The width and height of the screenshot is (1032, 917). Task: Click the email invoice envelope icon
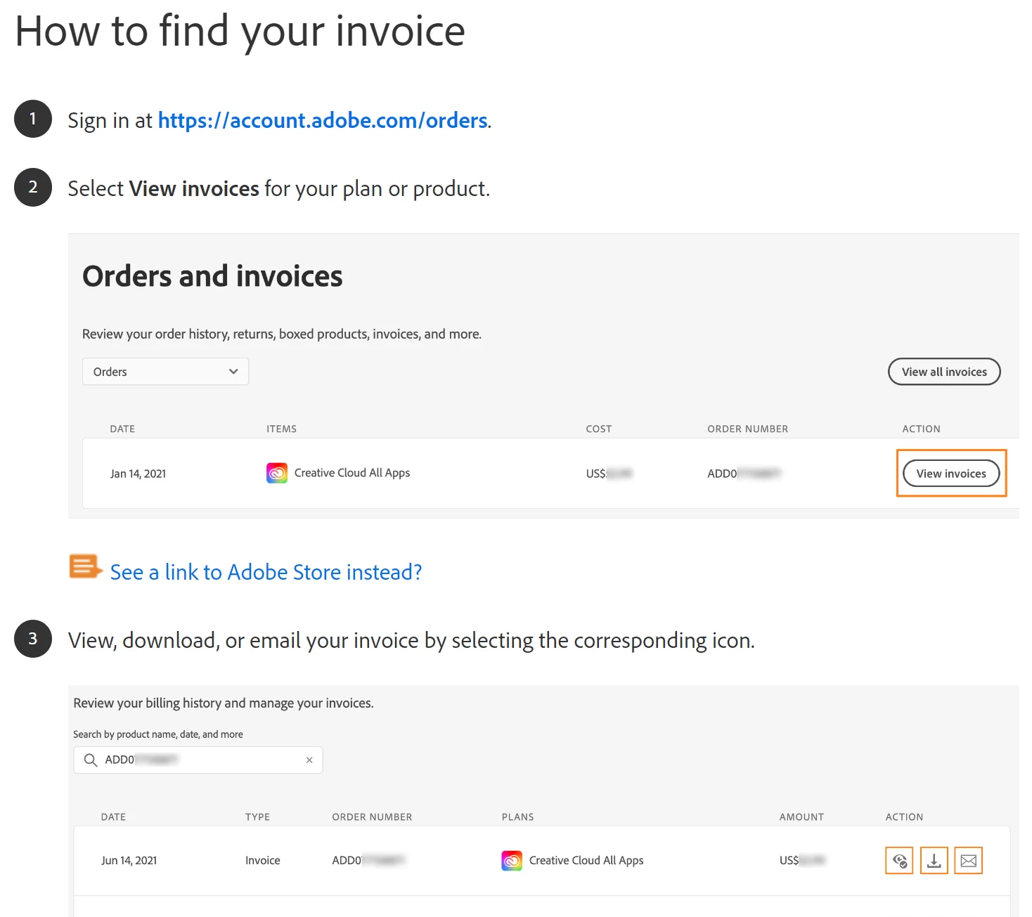[x=968, y=860]
